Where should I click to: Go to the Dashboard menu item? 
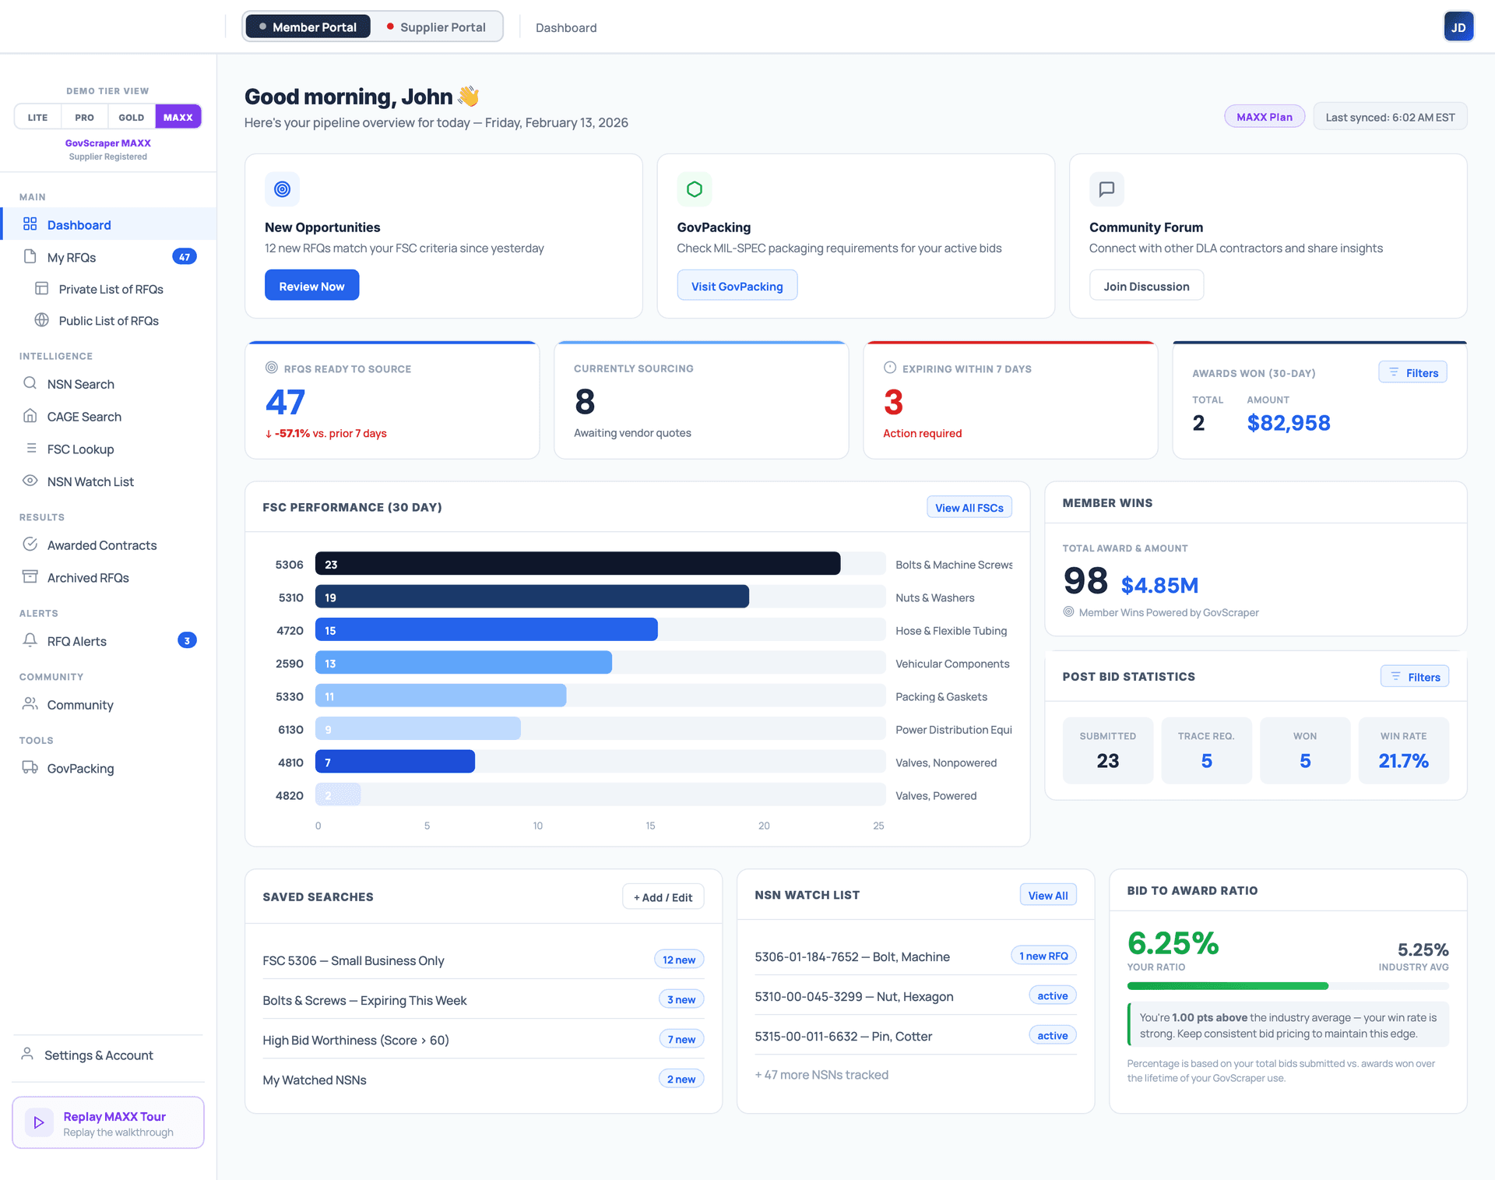pyautogui.click(x=78, y=224)
